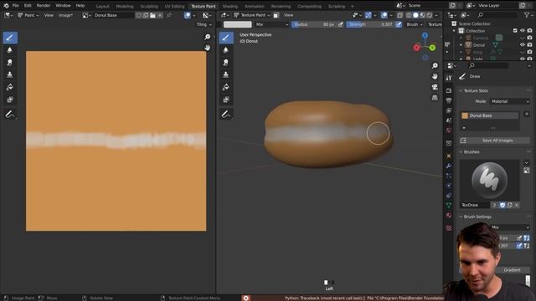Select the Mask tool in 3D viewport
Image resolution: width=536 pixels, height=301 pixels.
[x=226, y=99]
